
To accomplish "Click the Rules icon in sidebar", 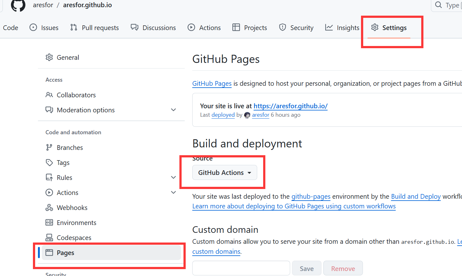I will point(49,177).
